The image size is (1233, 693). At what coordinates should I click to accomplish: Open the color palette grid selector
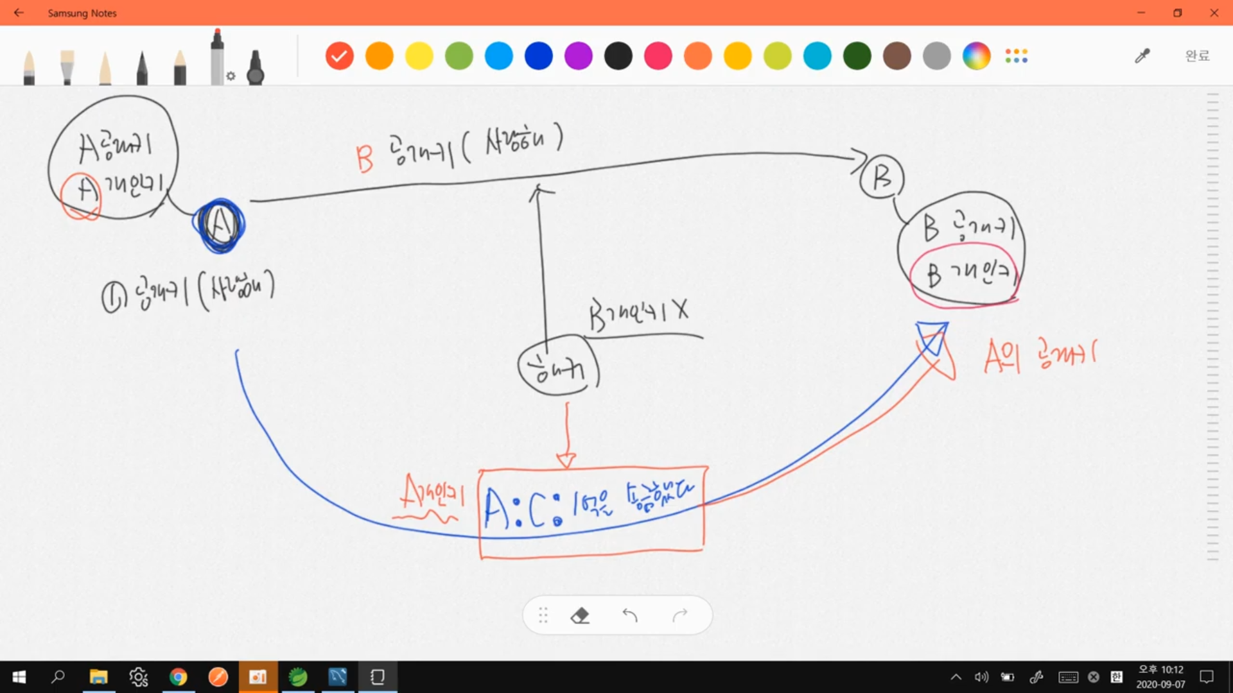[1016, 56]
